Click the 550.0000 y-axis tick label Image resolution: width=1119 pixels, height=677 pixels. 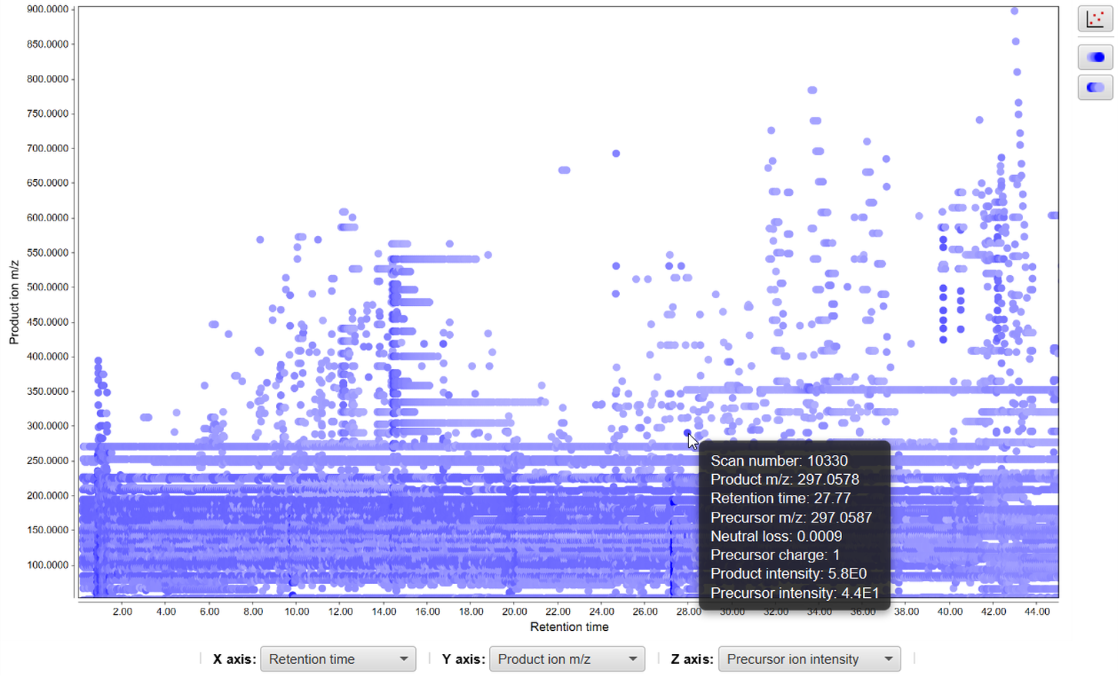click(x=48, y=252)
